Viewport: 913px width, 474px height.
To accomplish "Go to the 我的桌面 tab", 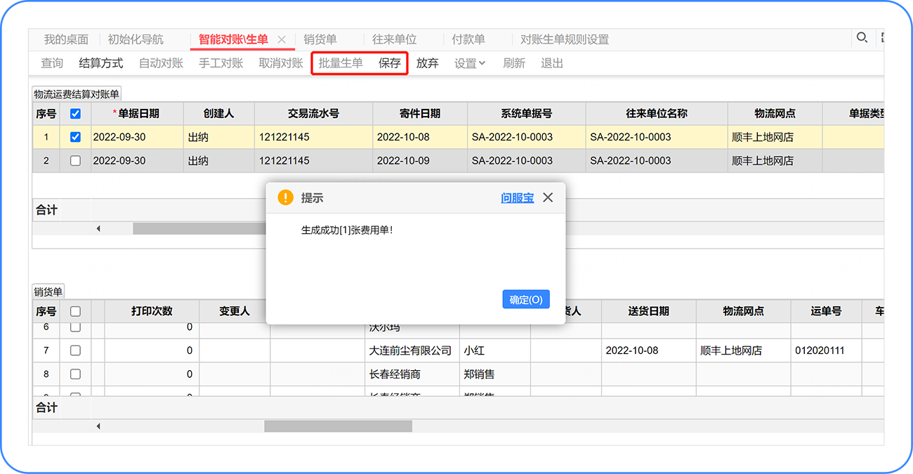I will (66, 39).
